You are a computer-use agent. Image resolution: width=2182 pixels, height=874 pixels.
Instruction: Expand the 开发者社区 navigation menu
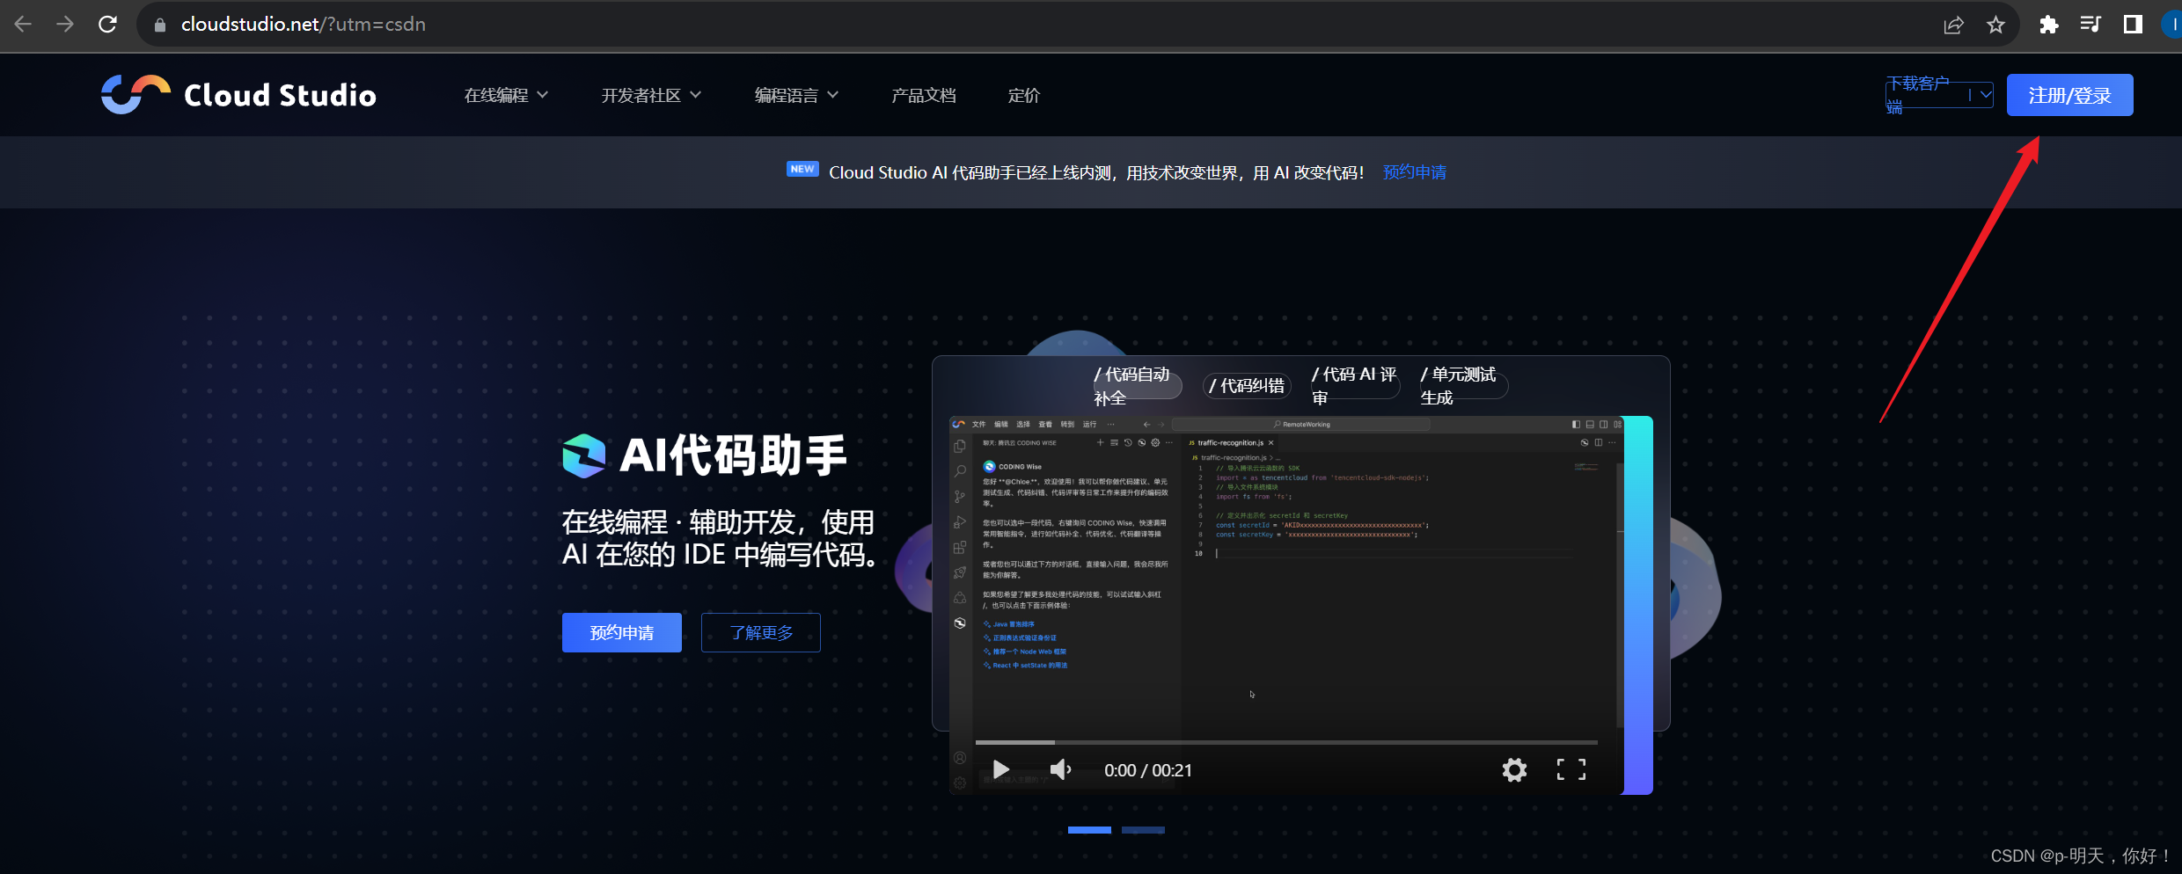(x=651, y=95)
